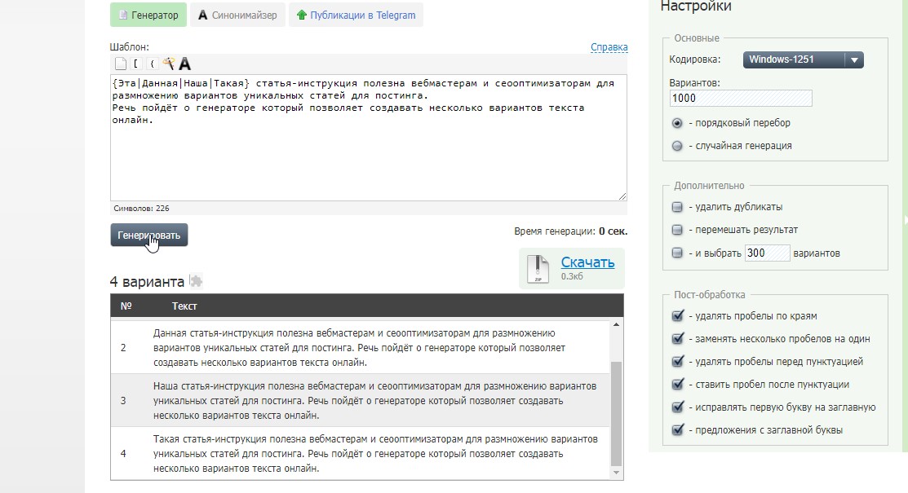
Task: Uncheck удалять пробелы по краям
Action: (677, 316)
